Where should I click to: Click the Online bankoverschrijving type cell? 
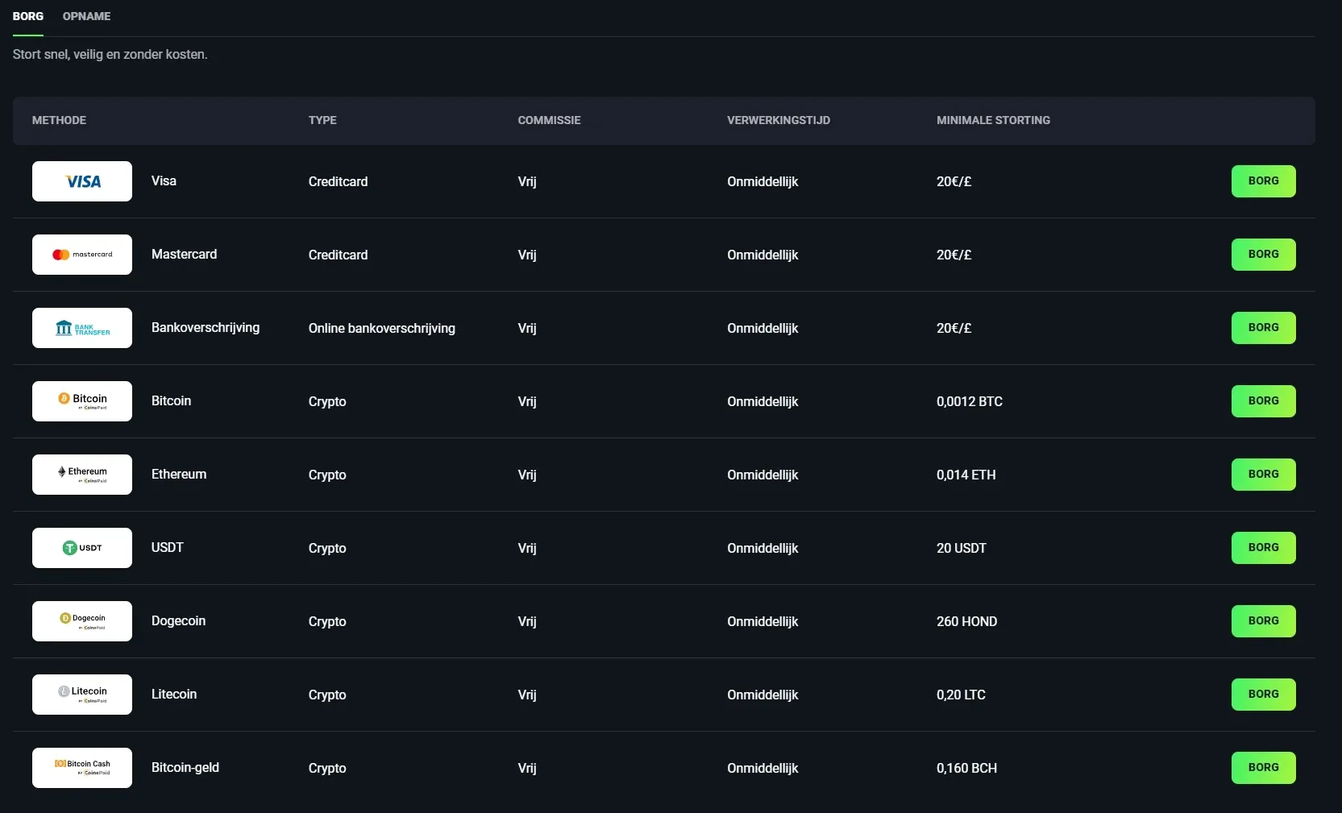381,329
